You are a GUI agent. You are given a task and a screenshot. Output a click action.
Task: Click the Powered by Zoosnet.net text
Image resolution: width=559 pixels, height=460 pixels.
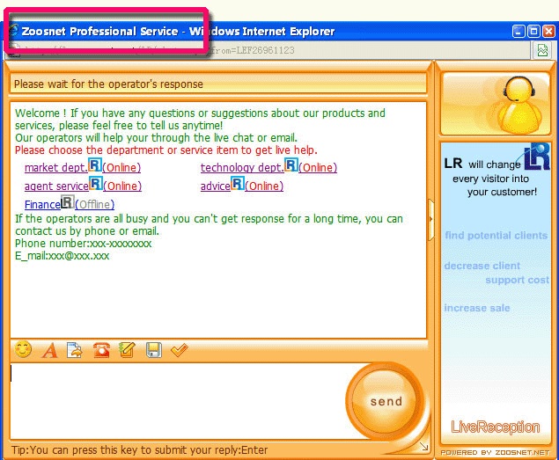[x=496, y=453]
